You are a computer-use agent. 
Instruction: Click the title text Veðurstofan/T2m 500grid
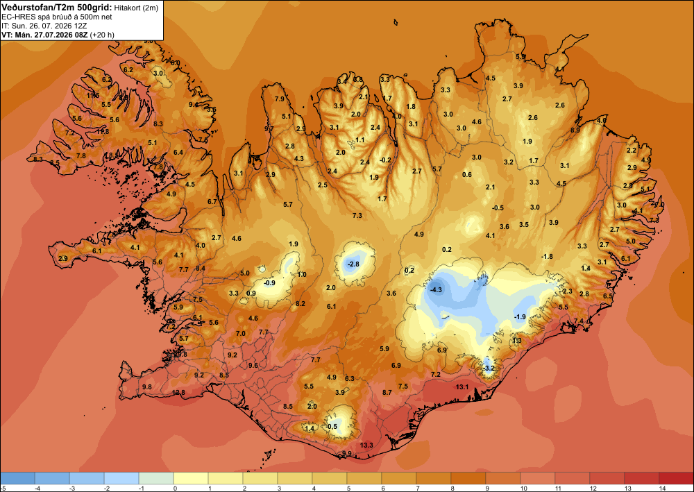tap(56, 7)
